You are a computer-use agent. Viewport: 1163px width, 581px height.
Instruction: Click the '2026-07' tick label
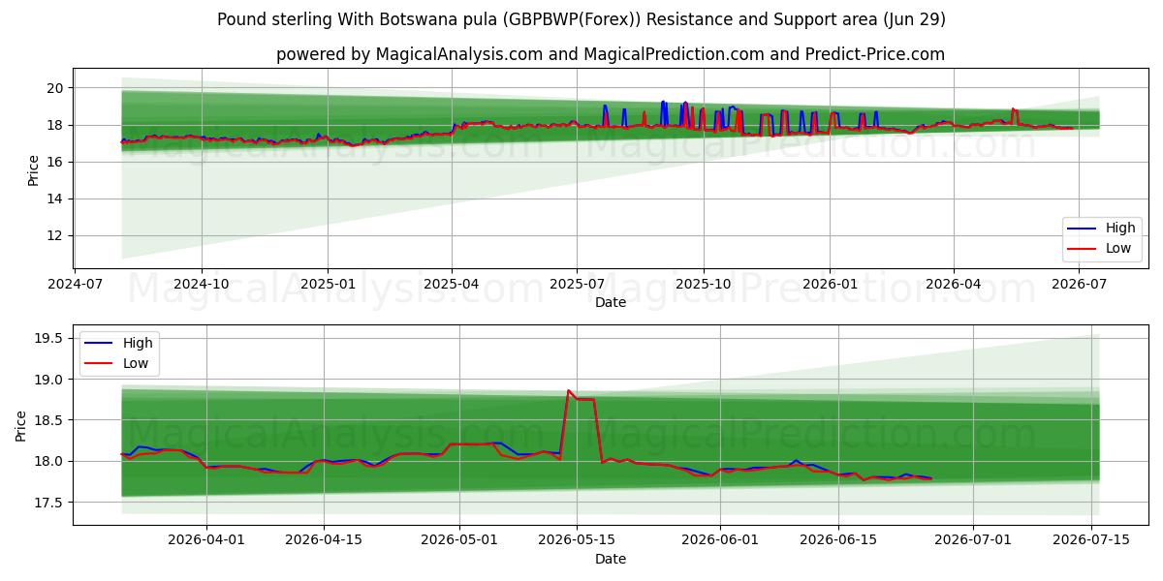[x=1079, y=284]
